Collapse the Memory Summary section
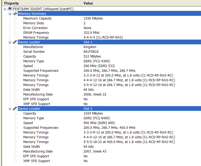Screen dimensions: 201x166 [10, 14]
